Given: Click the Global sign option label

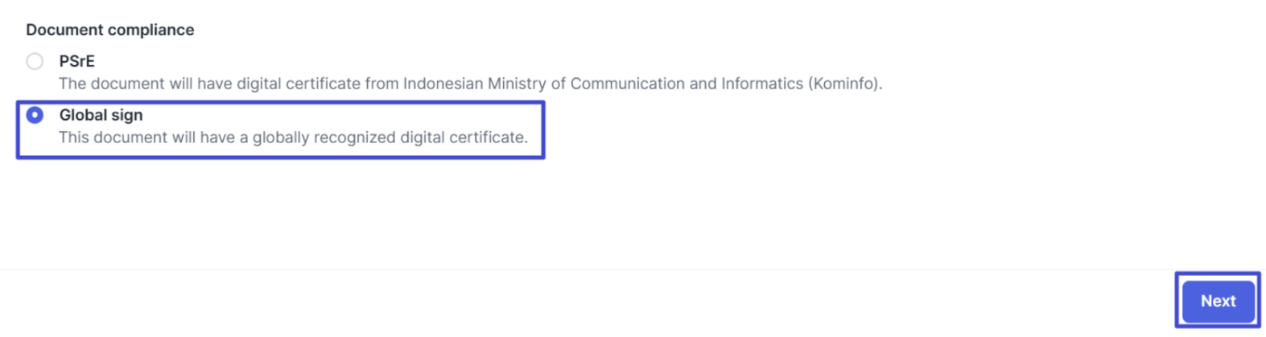Looking at the screenshot, I should [101, 115].
